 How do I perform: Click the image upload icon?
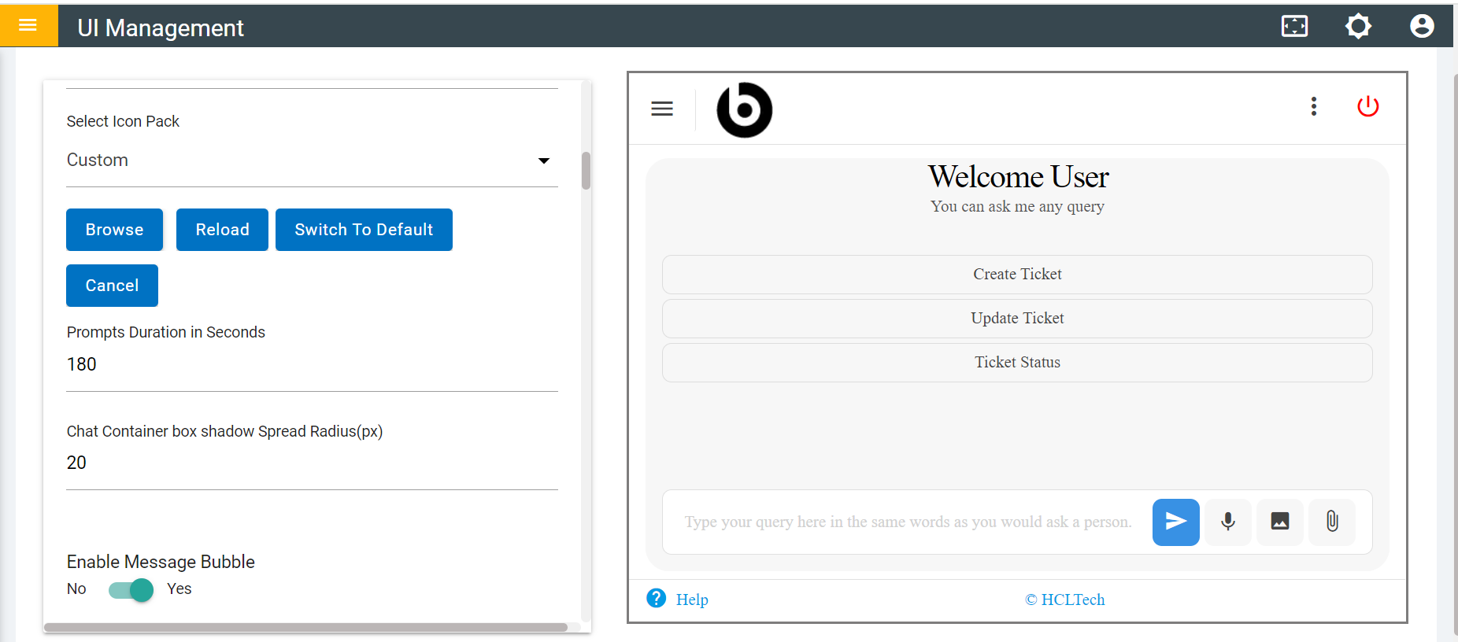point(1279,522)
